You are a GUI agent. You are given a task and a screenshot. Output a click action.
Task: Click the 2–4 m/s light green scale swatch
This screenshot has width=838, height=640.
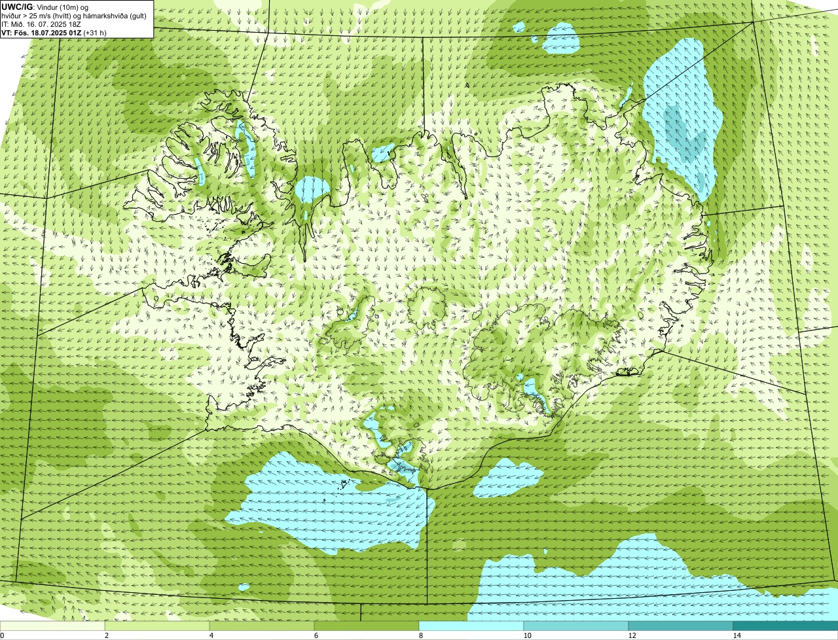click(157, 626)
